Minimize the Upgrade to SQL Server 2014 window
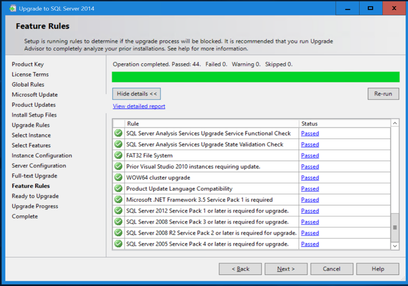Viewport: 408px width, 286px height. click(x=348, y=8)
